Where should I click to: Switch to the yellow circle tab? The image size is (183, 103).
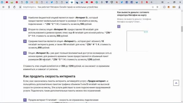point(37,2)
